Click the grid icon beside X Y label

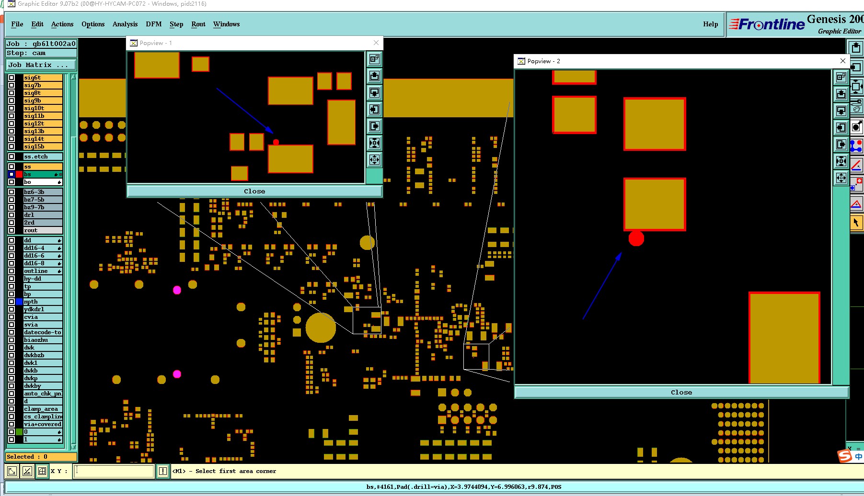pyautogui.click(x=42, y=471)
